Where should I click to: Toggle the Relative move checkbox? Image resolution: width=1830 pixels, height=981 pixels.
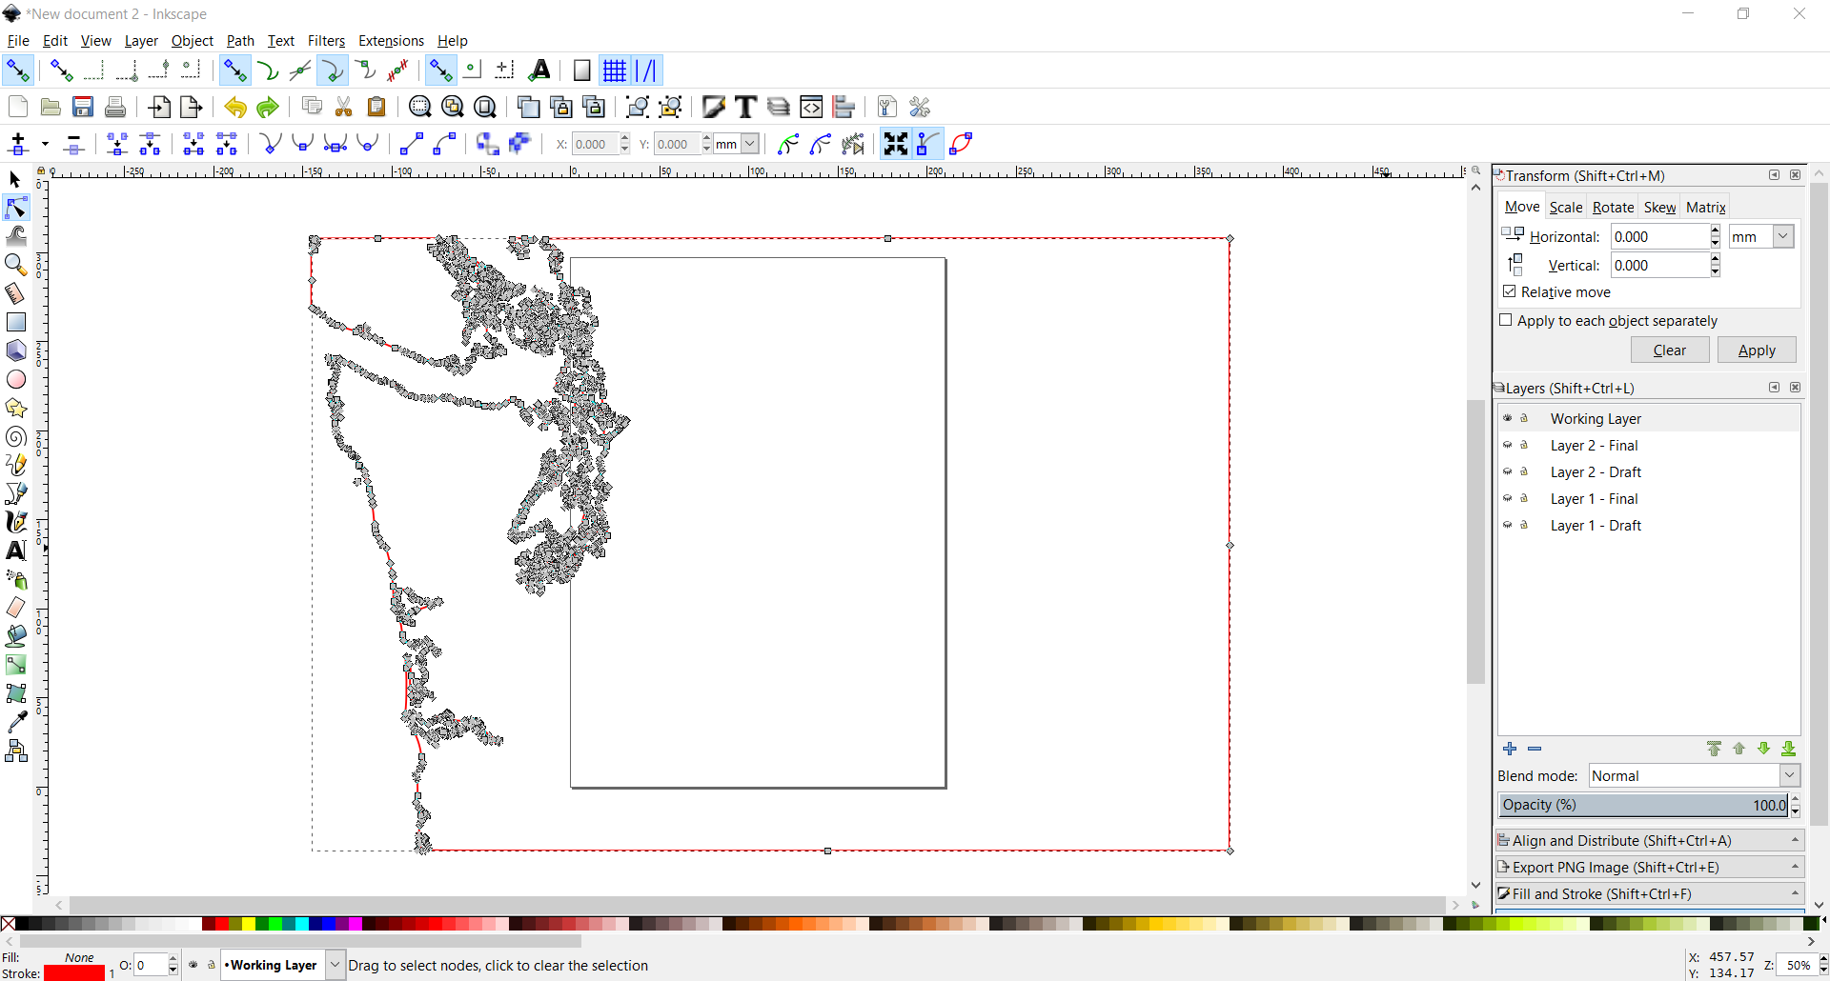1510,291
